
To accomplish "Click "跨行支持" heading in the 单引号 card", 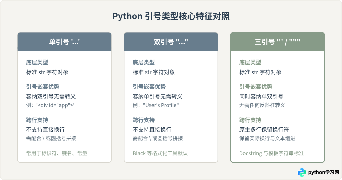I will tap(37, 120).
